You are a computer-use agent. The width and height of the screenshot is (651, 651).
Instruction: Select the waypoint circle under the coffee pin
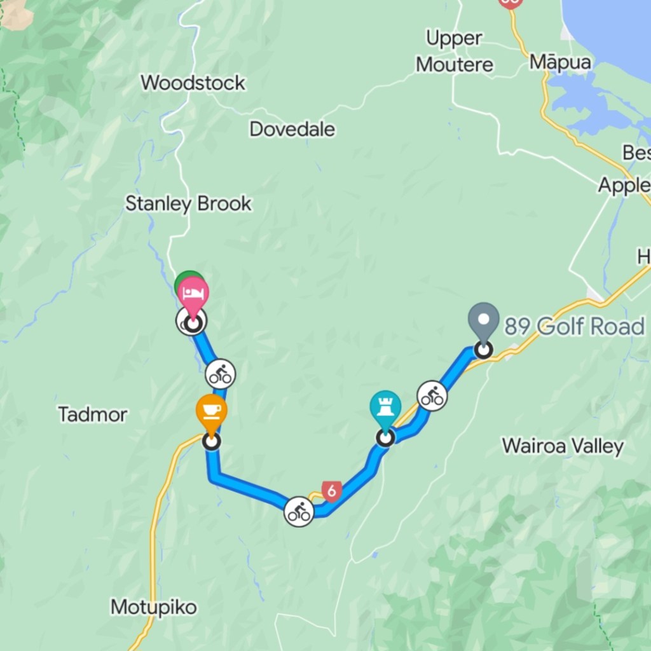211,441
